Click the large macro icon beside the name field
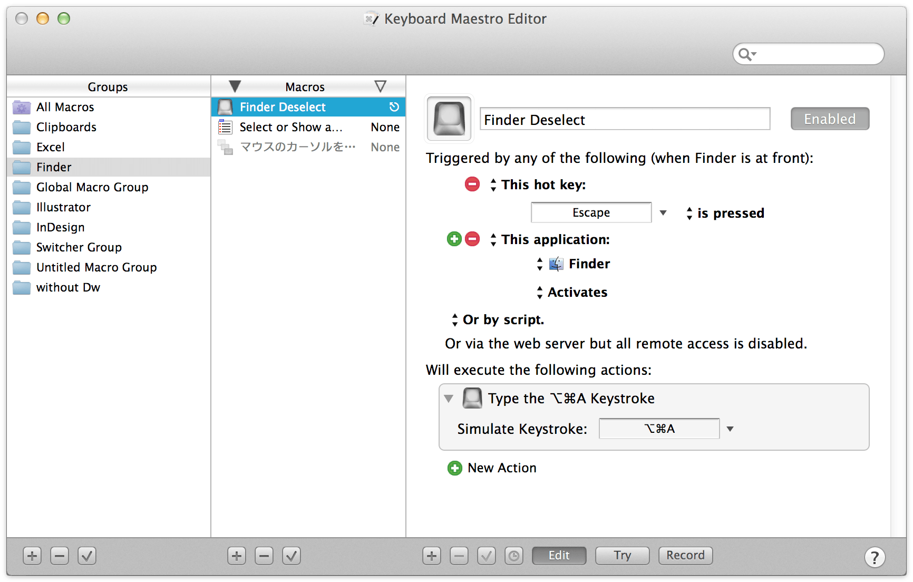The height and width of the screenshot is (582, 913). coord(449,119)
